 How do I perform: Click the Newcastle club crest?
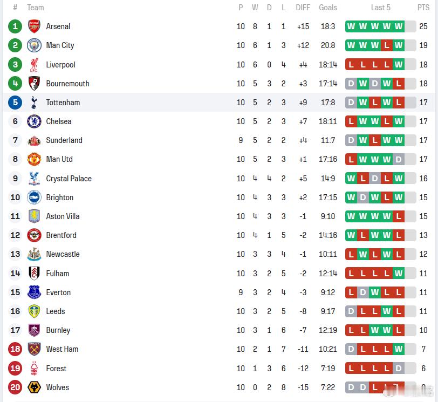pos(34,254)
